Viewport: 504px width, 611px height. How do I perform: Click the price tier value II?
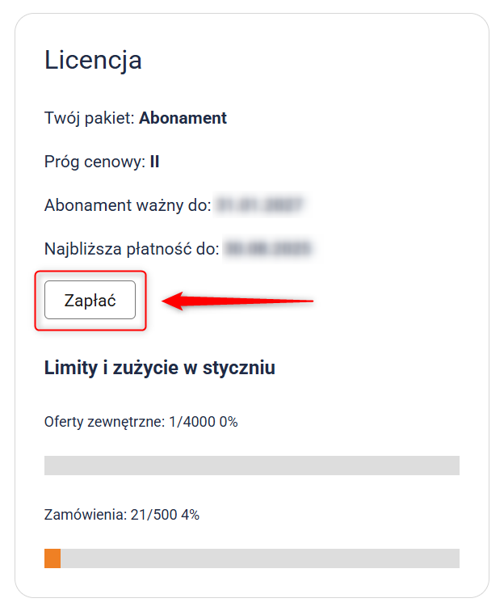click(154, 162)
